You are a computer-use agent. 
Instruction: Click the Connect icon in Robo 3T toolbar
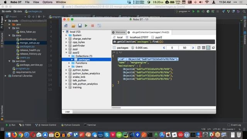[66, 26]
